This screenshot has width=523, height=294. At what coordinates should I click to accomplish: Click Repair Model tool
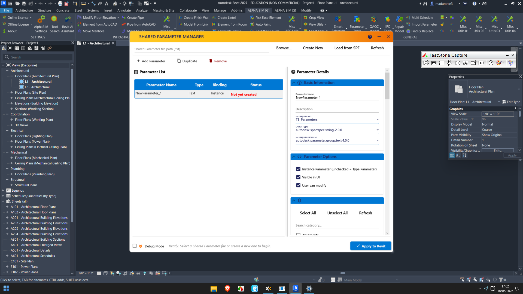[399, 24]
